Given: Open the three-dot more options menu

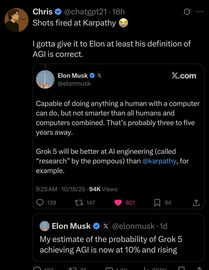Looking at the screenshot, I should click(x=200, y=12).
